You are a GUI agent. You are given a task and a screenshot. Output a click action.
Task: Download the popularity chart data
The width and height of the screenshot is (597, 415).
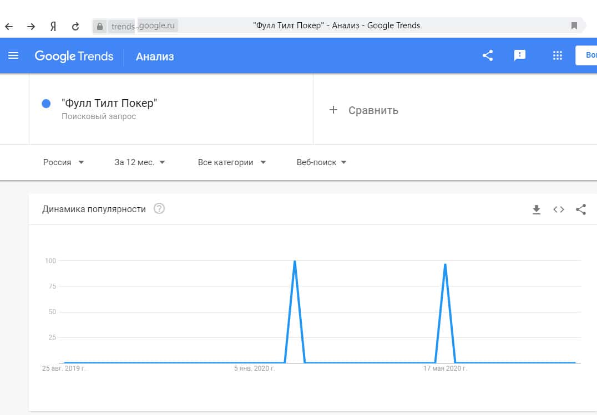pyautogui.click(x=537, y=209)
